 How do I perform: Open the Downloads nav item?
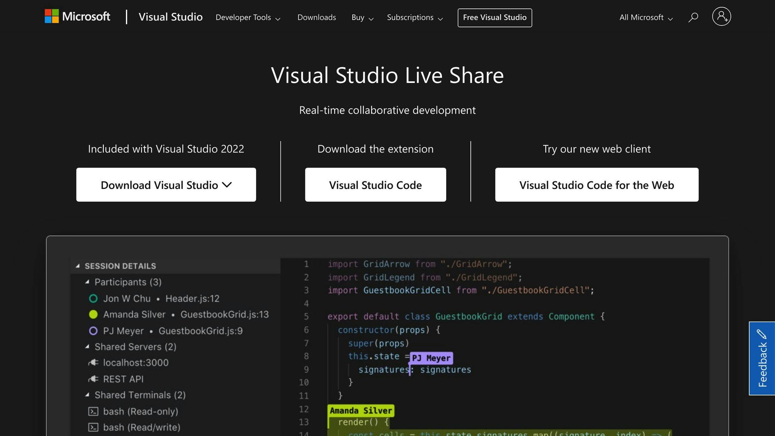[x=316, y=17]
